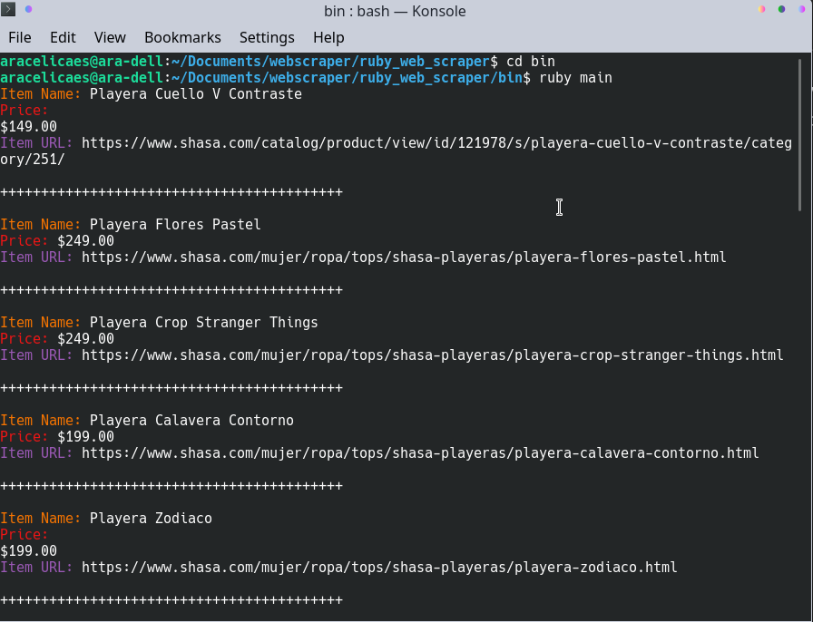
Task: Click the orange window control circle
Action: [x=761, y=7]
